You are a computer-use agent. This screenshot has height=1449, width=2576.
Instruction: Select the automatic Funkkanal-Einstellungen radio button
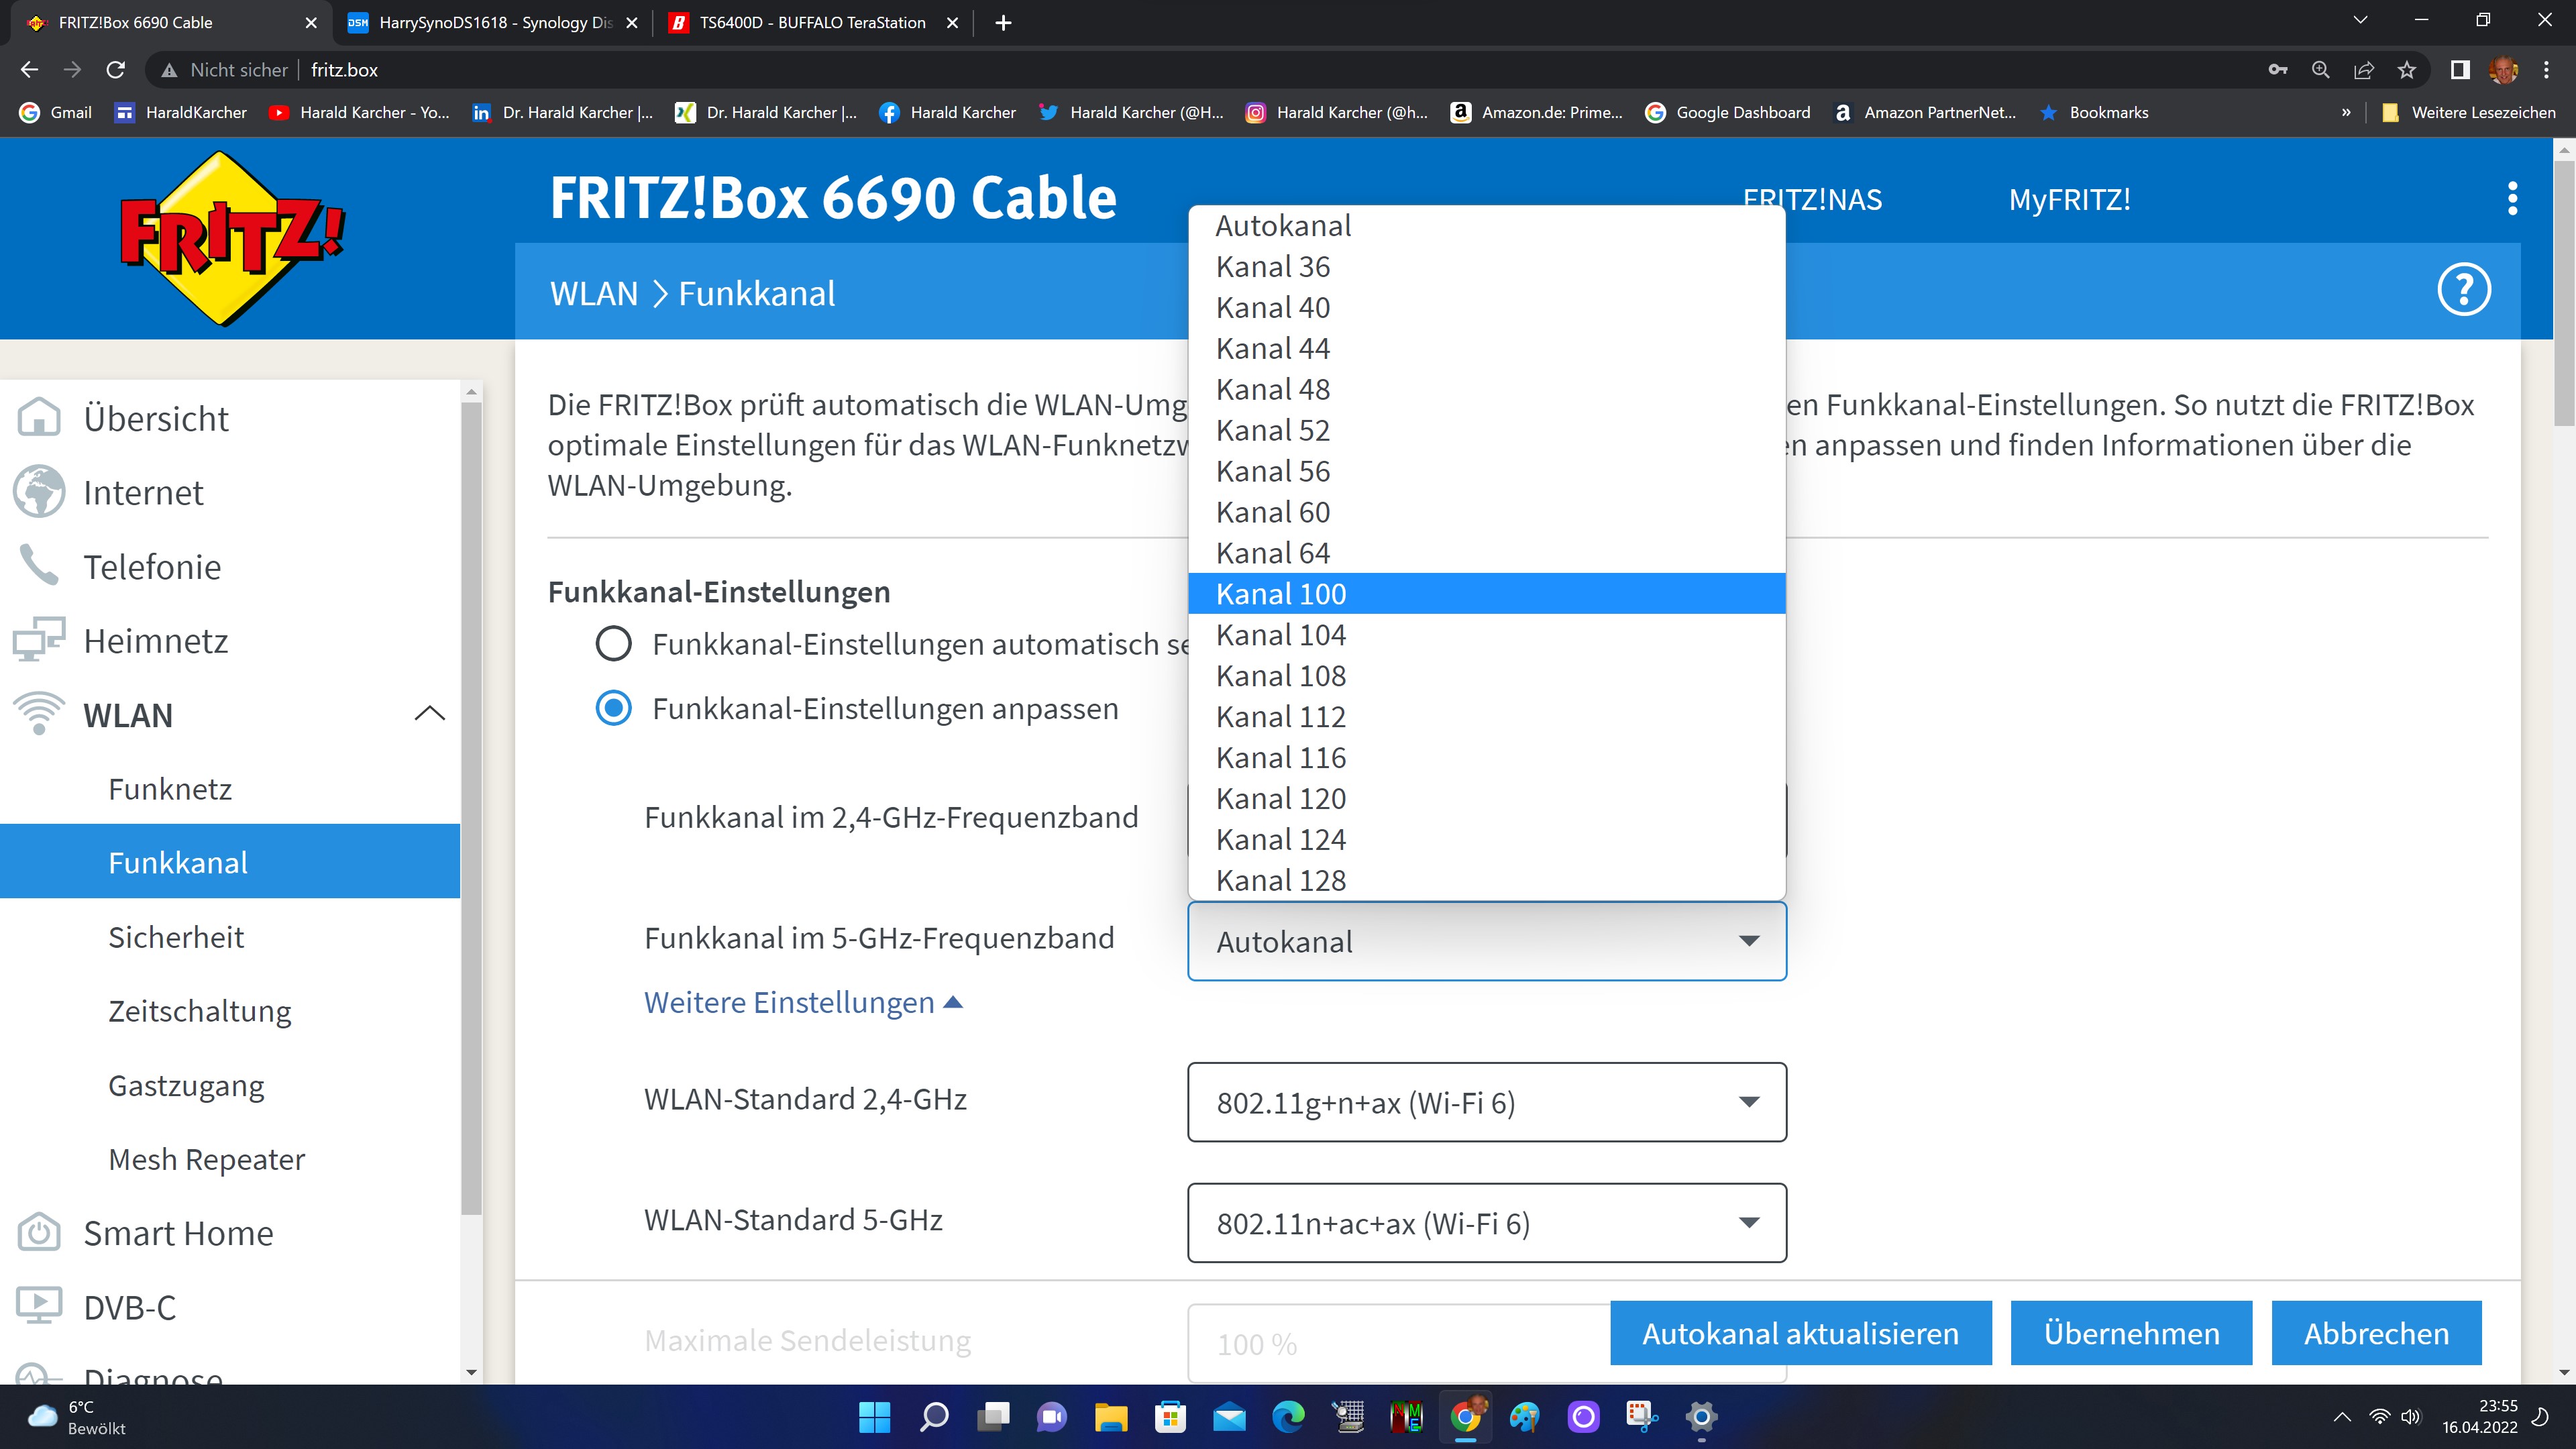click(613, 644)
